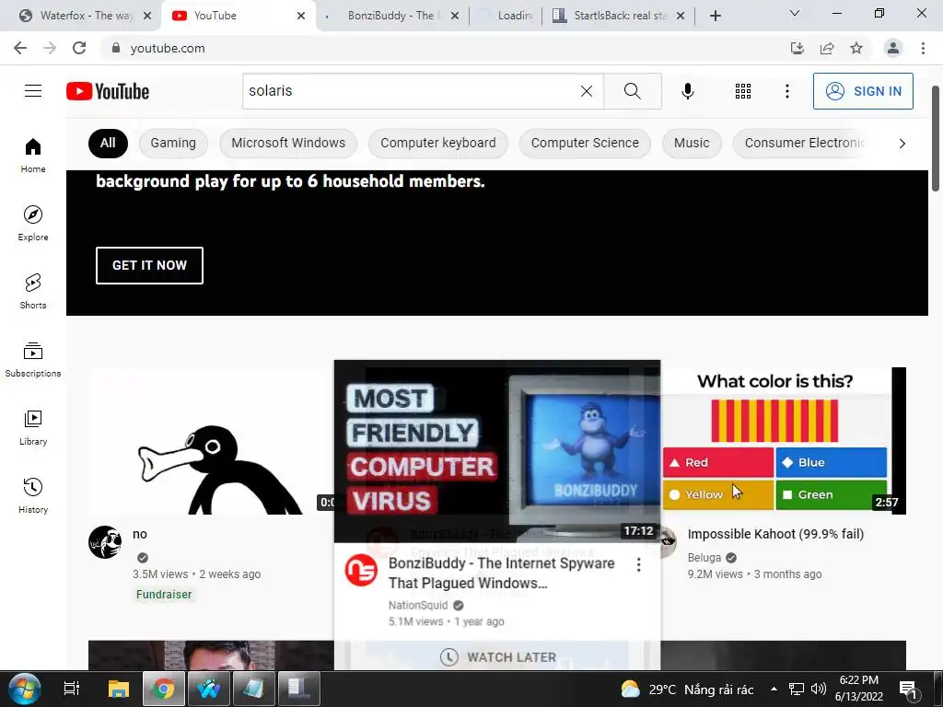Click the install app icon in the address bar
The width and height of the screenshot is (943, 707).
pyautogui.click(x=797, y=48)
